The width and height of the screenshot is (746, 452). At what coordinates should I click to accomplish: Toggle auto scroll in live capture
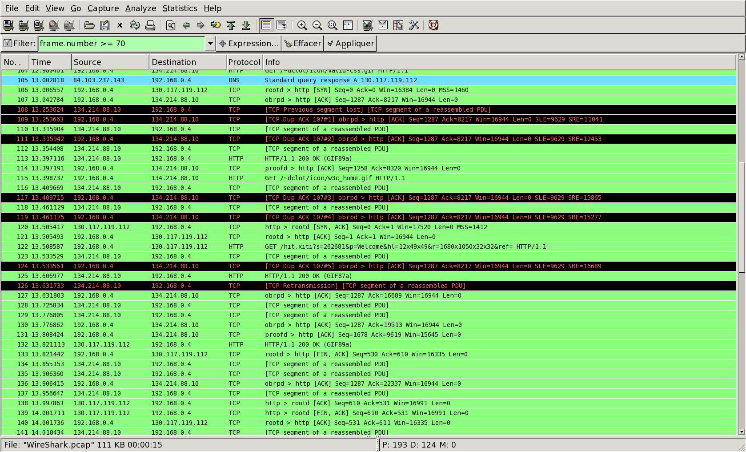pyautogui.click(x=281, y=25)
